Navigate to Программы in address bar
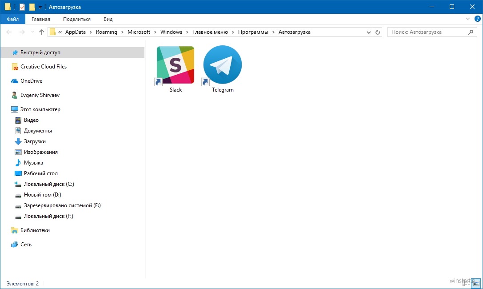 pyautogui.click(x=253, y=32)
